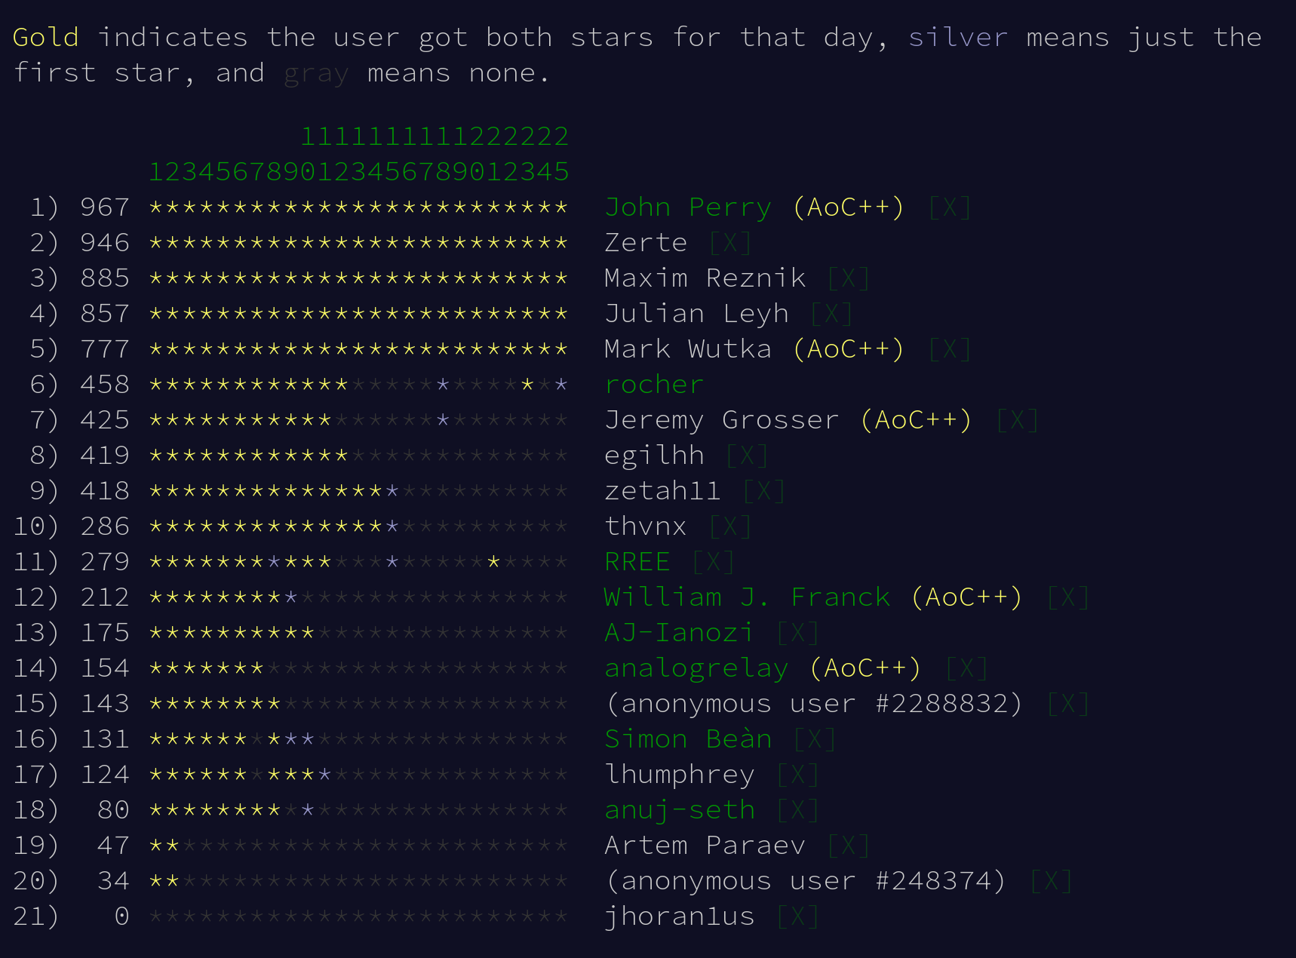Click the [X] button next to John Perry
This screenshot has height=958, width=1296.
pos(949,207)
